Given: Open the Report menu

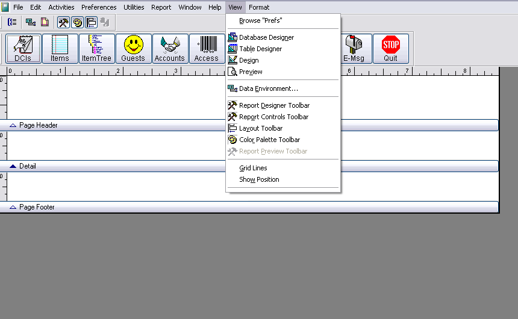Looking at the screenshot, I should (161, 7).
